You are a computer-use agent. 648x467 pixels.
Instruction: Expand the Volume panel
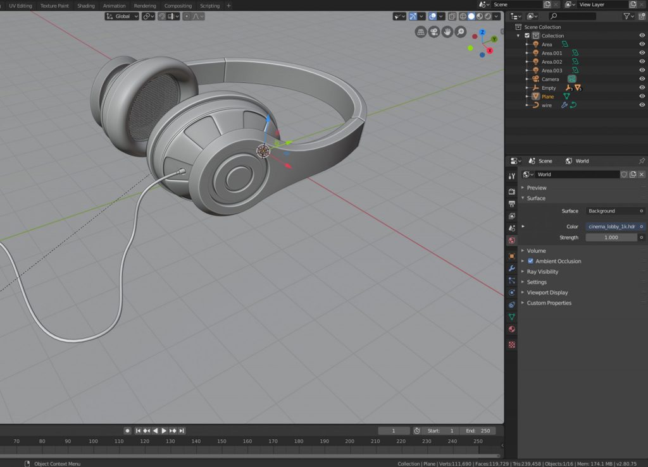coord(536,251)
